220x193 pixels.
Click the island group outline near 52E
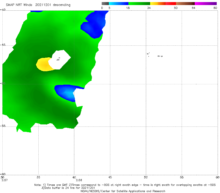coord(160,56)
